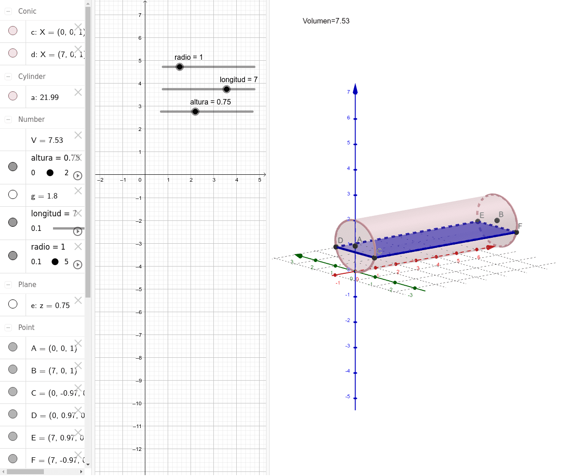This screenshot has height=476, width=568.
Task: Start animation for the altura slider
Action: pos(78,175)
